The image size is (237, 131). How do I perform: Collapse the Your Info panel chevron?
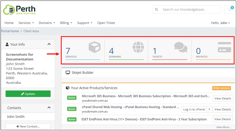49,44
